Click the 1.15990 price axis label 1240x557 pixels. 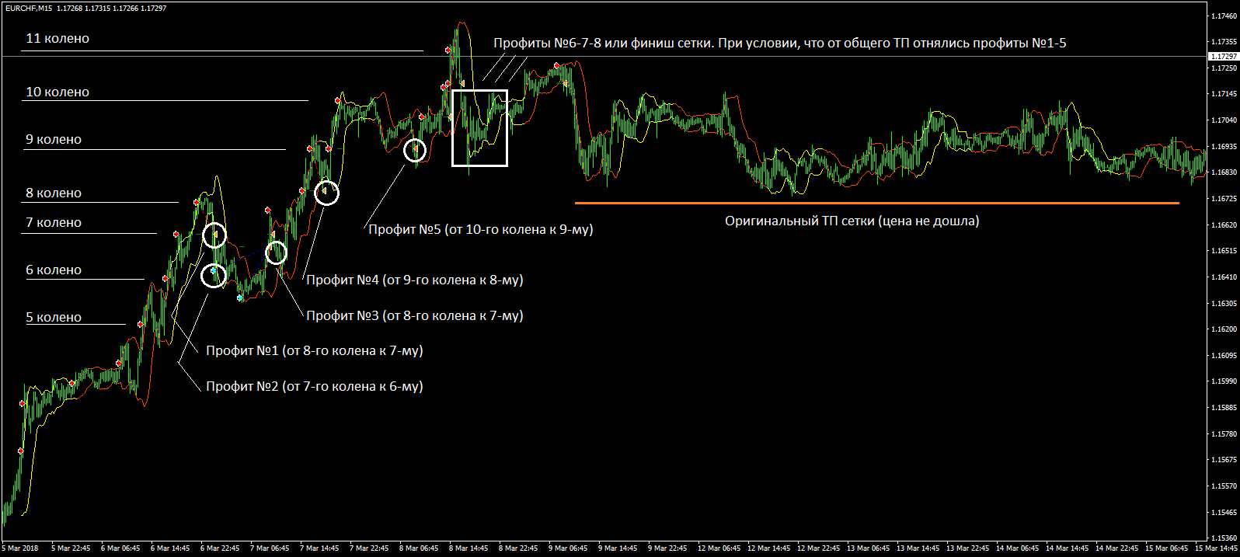1224,381
